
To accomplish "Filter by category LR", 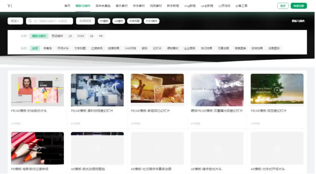I will [x=70, y=36].
